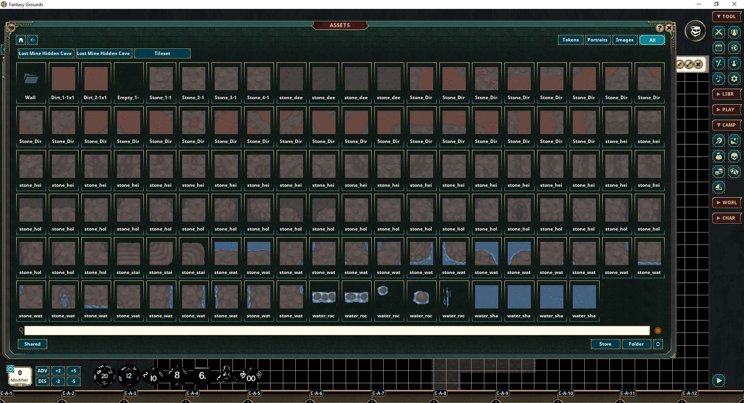Filter assets by Portraits
This screenshot has width=744, height=403.
597,40
